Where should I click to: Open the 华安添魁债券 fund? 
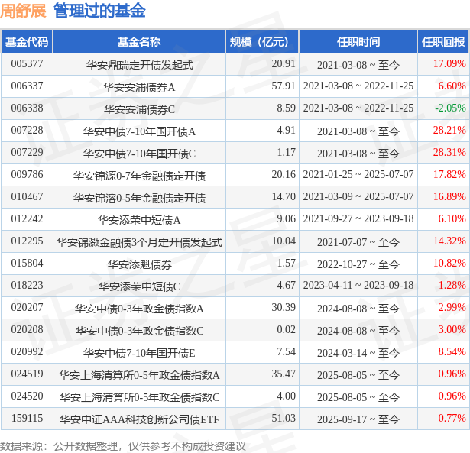coord(139,264)
